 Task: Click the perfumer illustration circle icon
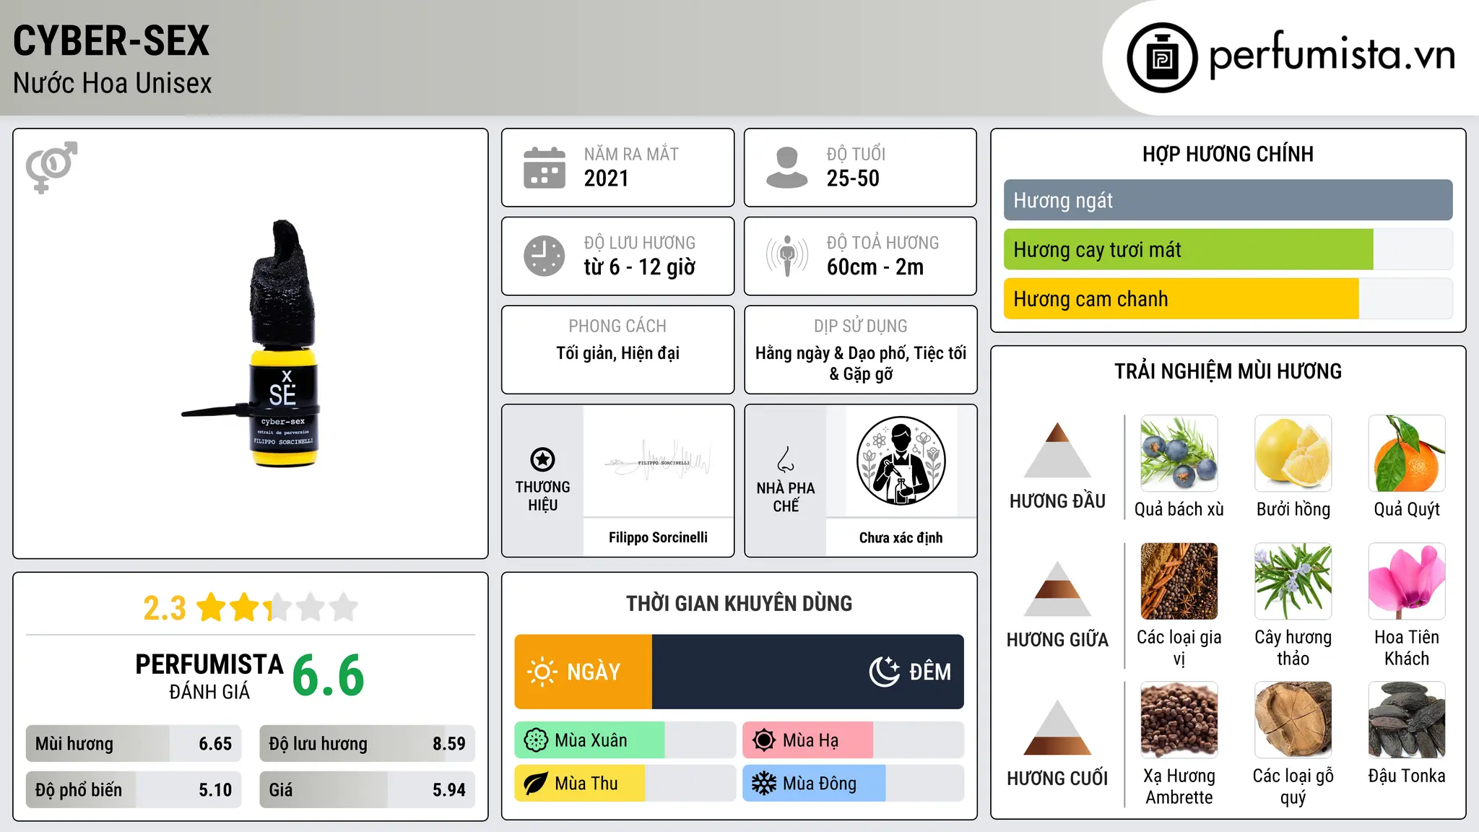(x=901, y=461)
